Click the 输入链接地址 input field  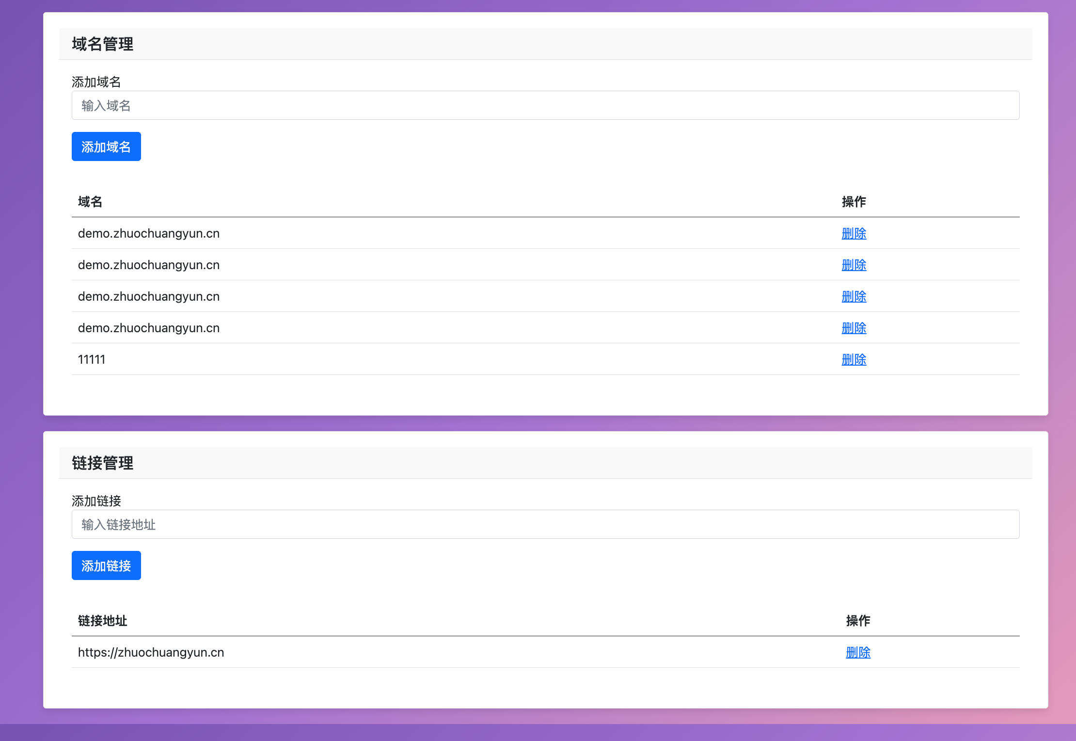545,524
